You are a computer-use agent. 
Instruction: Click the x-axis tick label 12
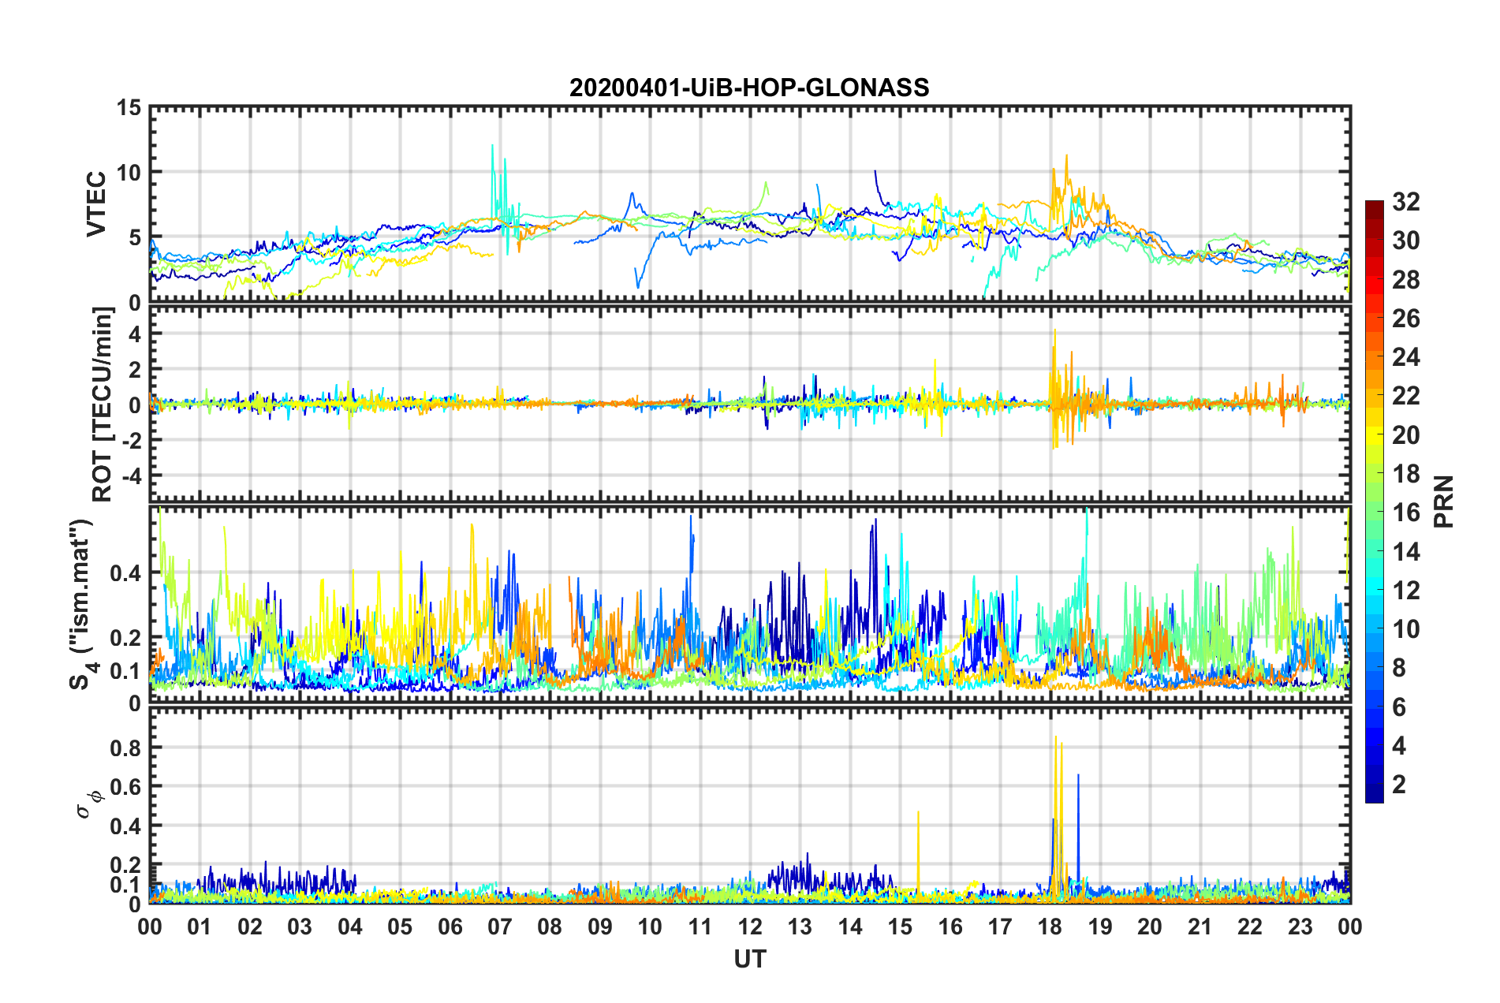(749, 927)
